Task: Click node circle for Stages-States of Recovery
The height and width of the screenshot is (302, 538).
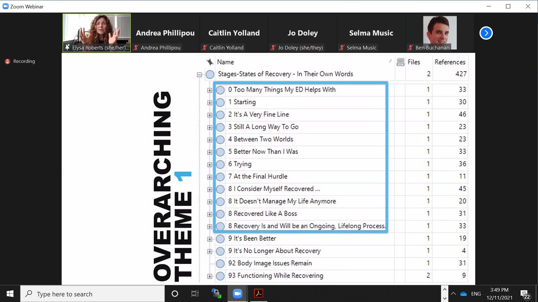Action: [x=210, y=74]
